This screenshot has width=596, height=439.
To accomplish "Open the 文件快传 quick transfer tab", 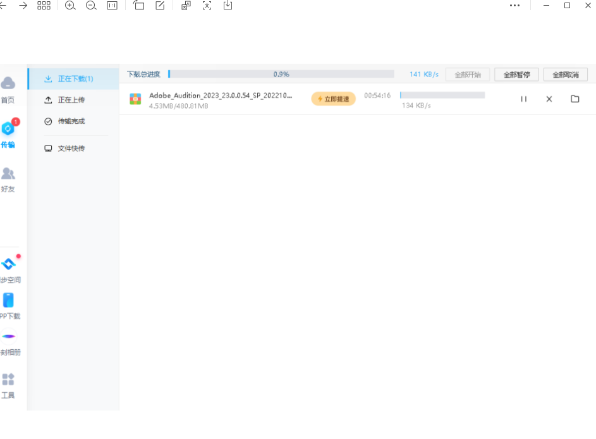I will [71, 149].
